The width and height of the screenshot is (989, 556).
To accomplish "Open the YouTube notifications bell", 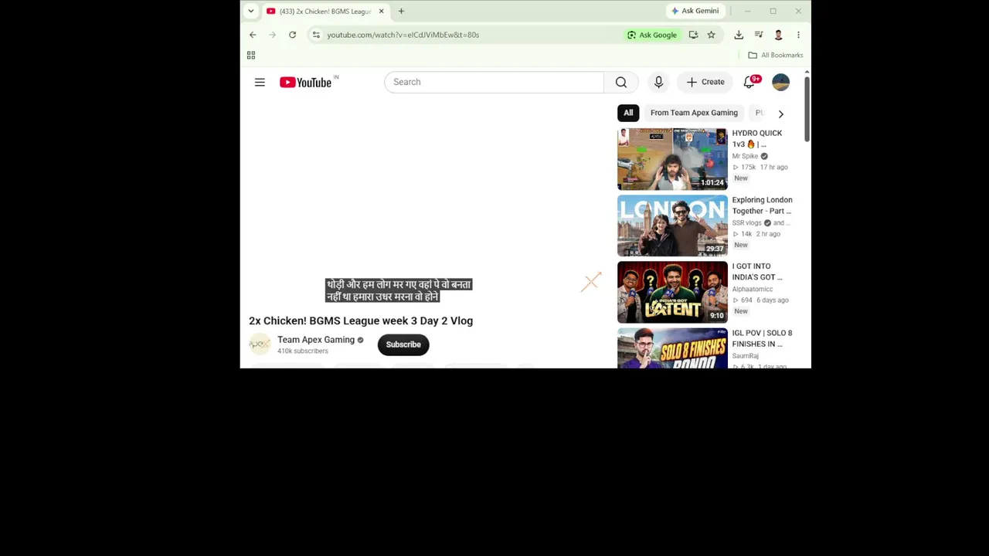I will [x=749, y=82].
